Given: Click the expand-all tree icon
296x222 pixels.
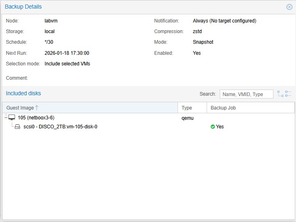Looking at the screenshot, I should [280, 94].
